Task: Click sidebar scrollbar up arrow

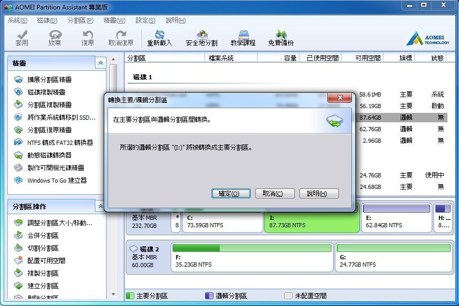Action: pos(113,59)
